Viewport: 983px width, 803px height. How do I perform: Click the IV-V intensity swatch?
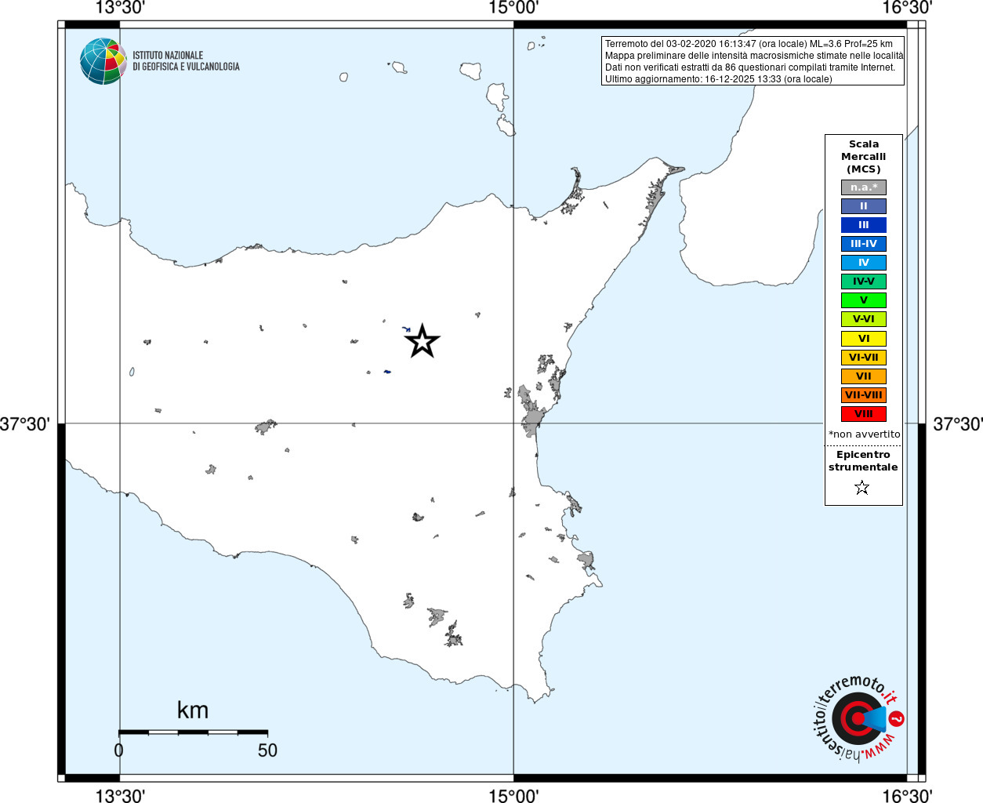864,282
